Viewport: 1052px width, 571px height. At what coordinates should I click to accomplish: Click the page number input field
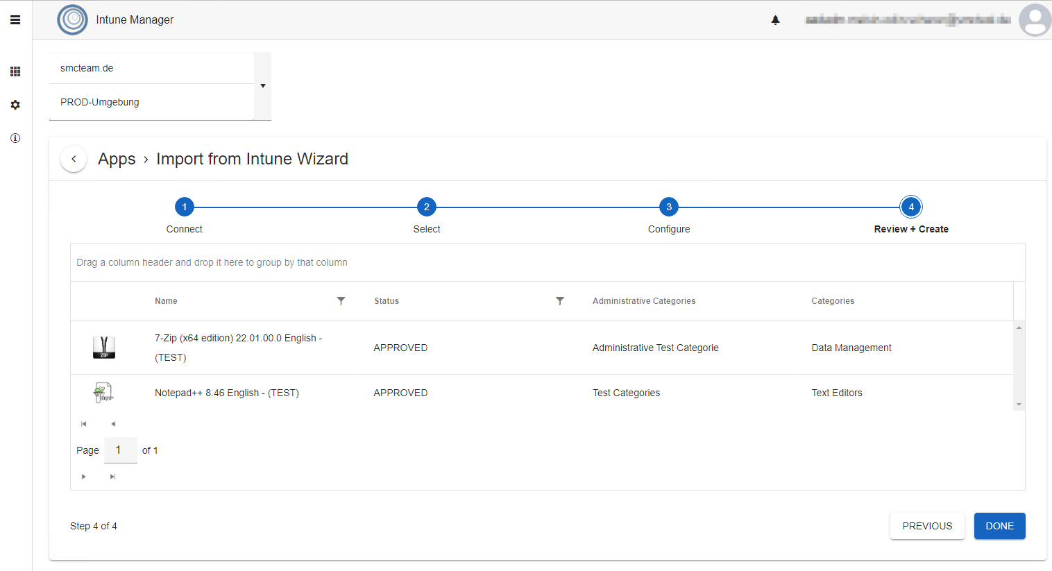tap(121, 450)
